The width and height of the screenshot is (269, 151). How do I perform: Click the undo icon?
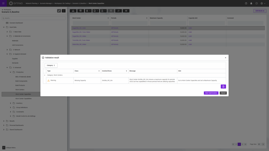[118, 11]
